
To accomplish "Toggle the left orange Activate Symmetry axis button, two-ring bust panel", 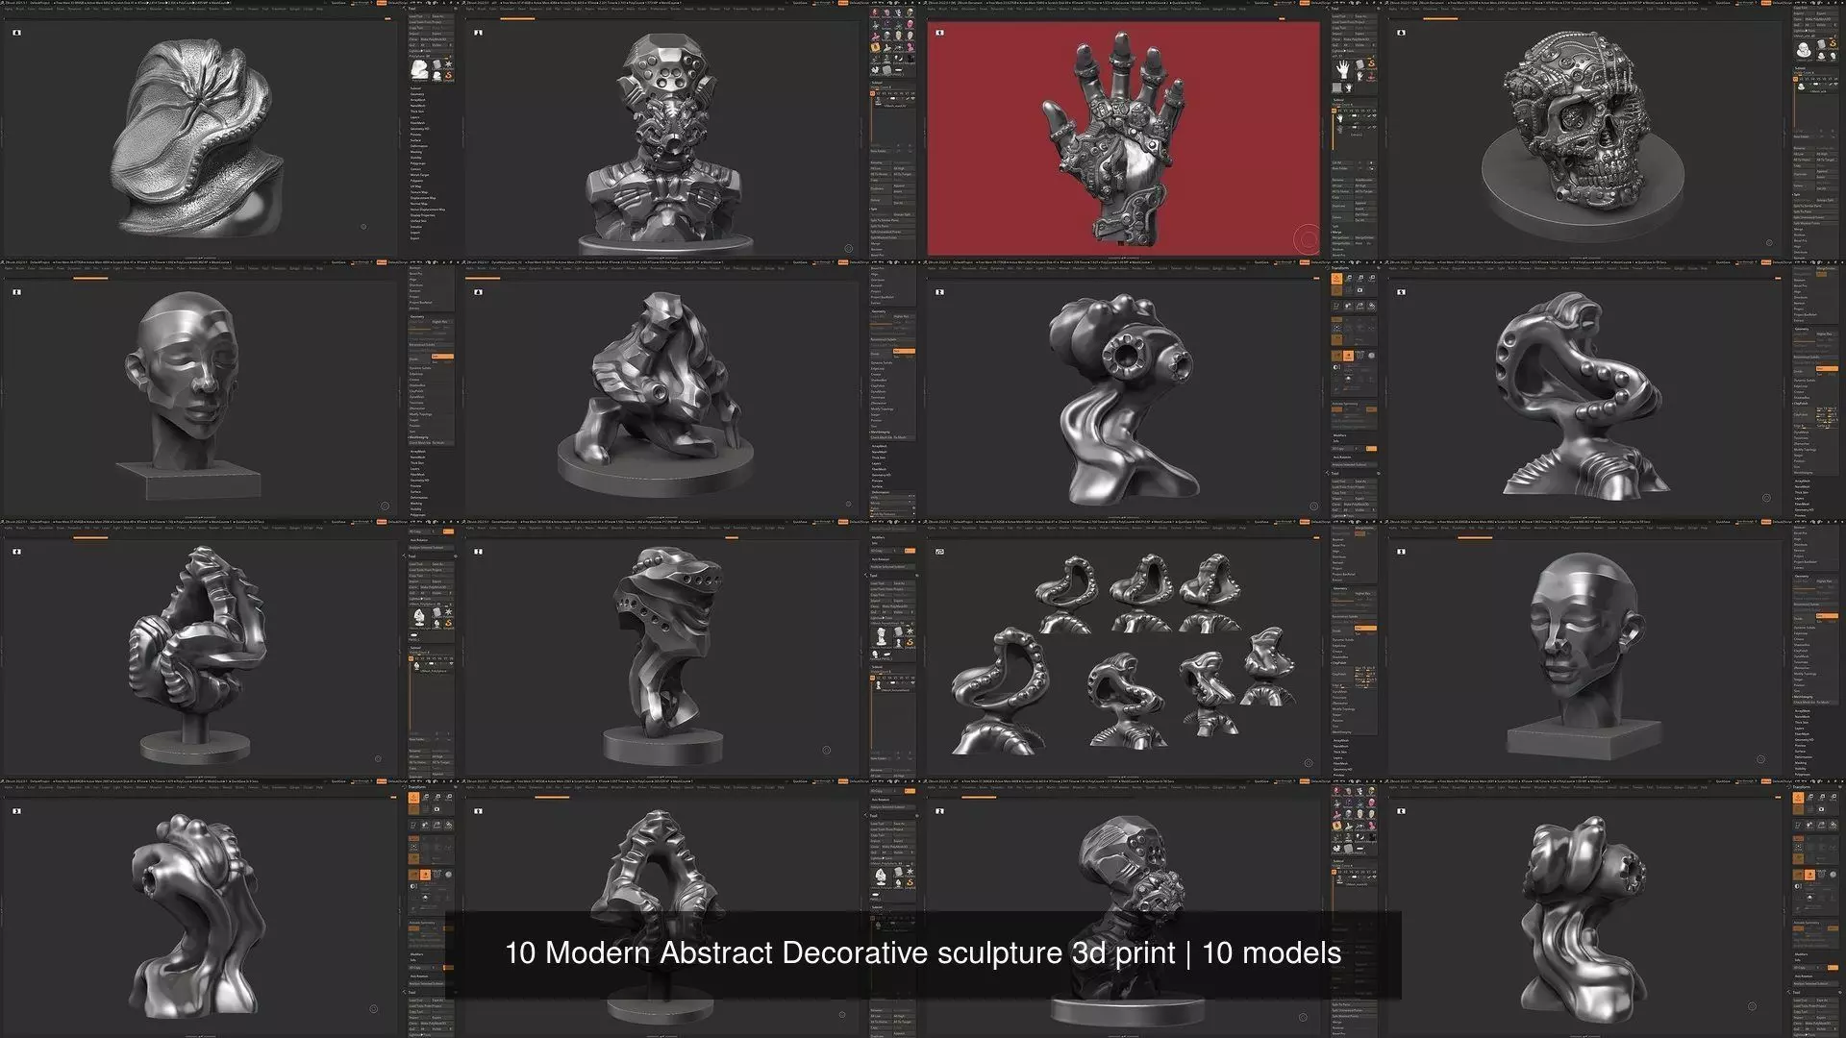I will pyautogui.click(x=1336, y=409).
